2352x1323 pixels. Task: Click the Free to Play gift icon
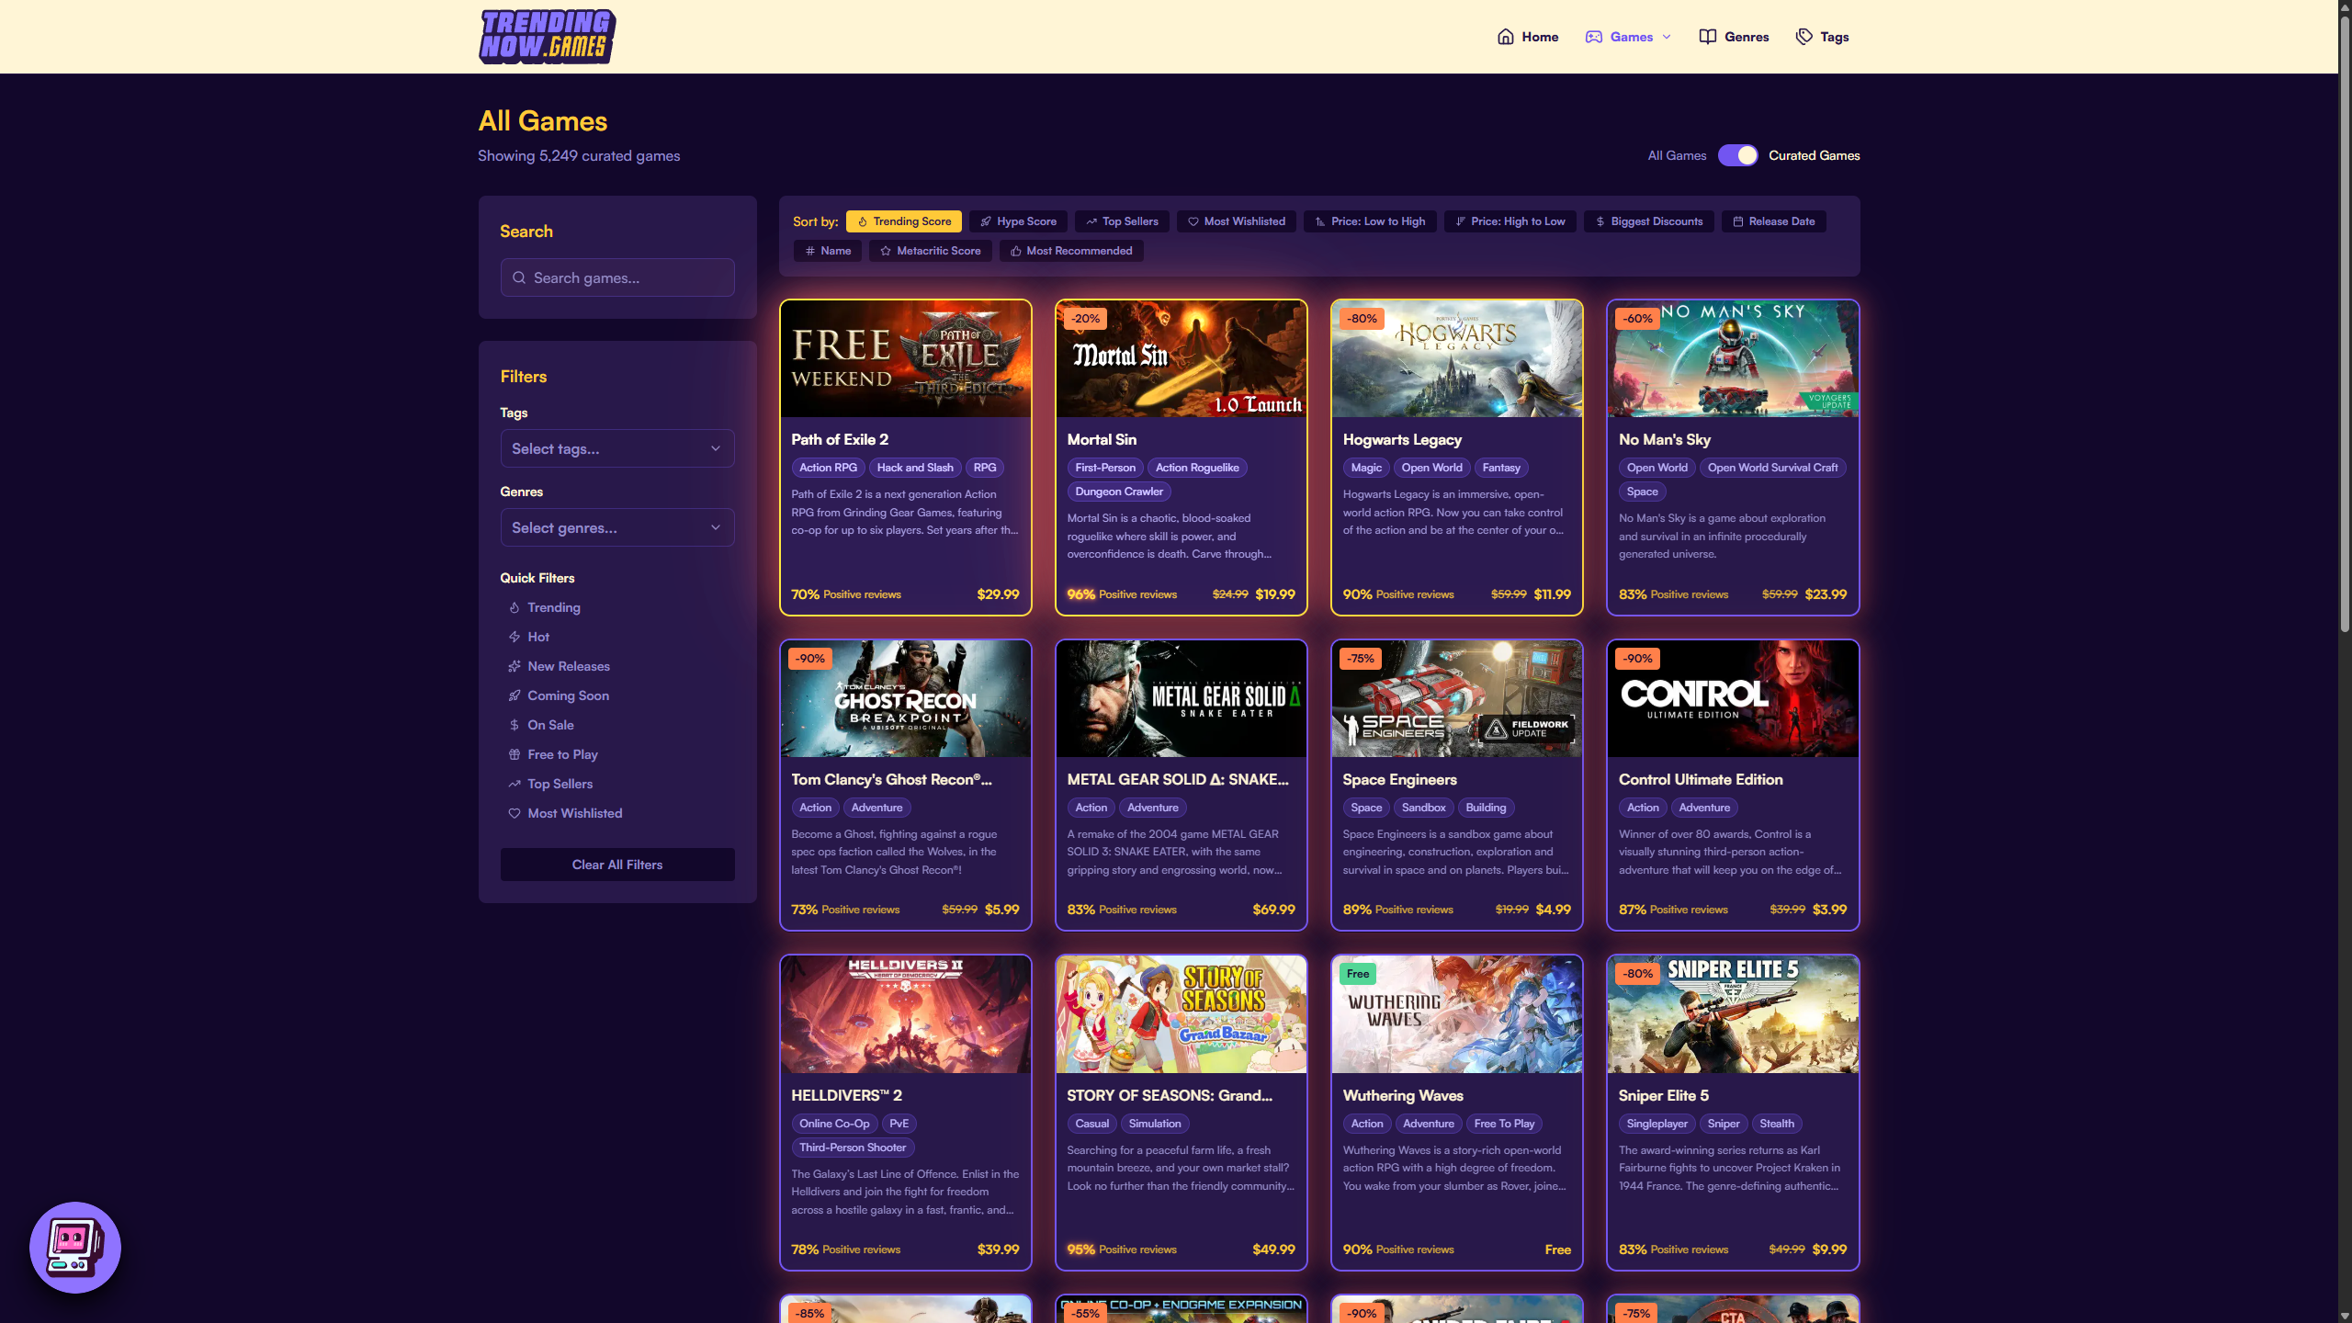coord(514,754)
